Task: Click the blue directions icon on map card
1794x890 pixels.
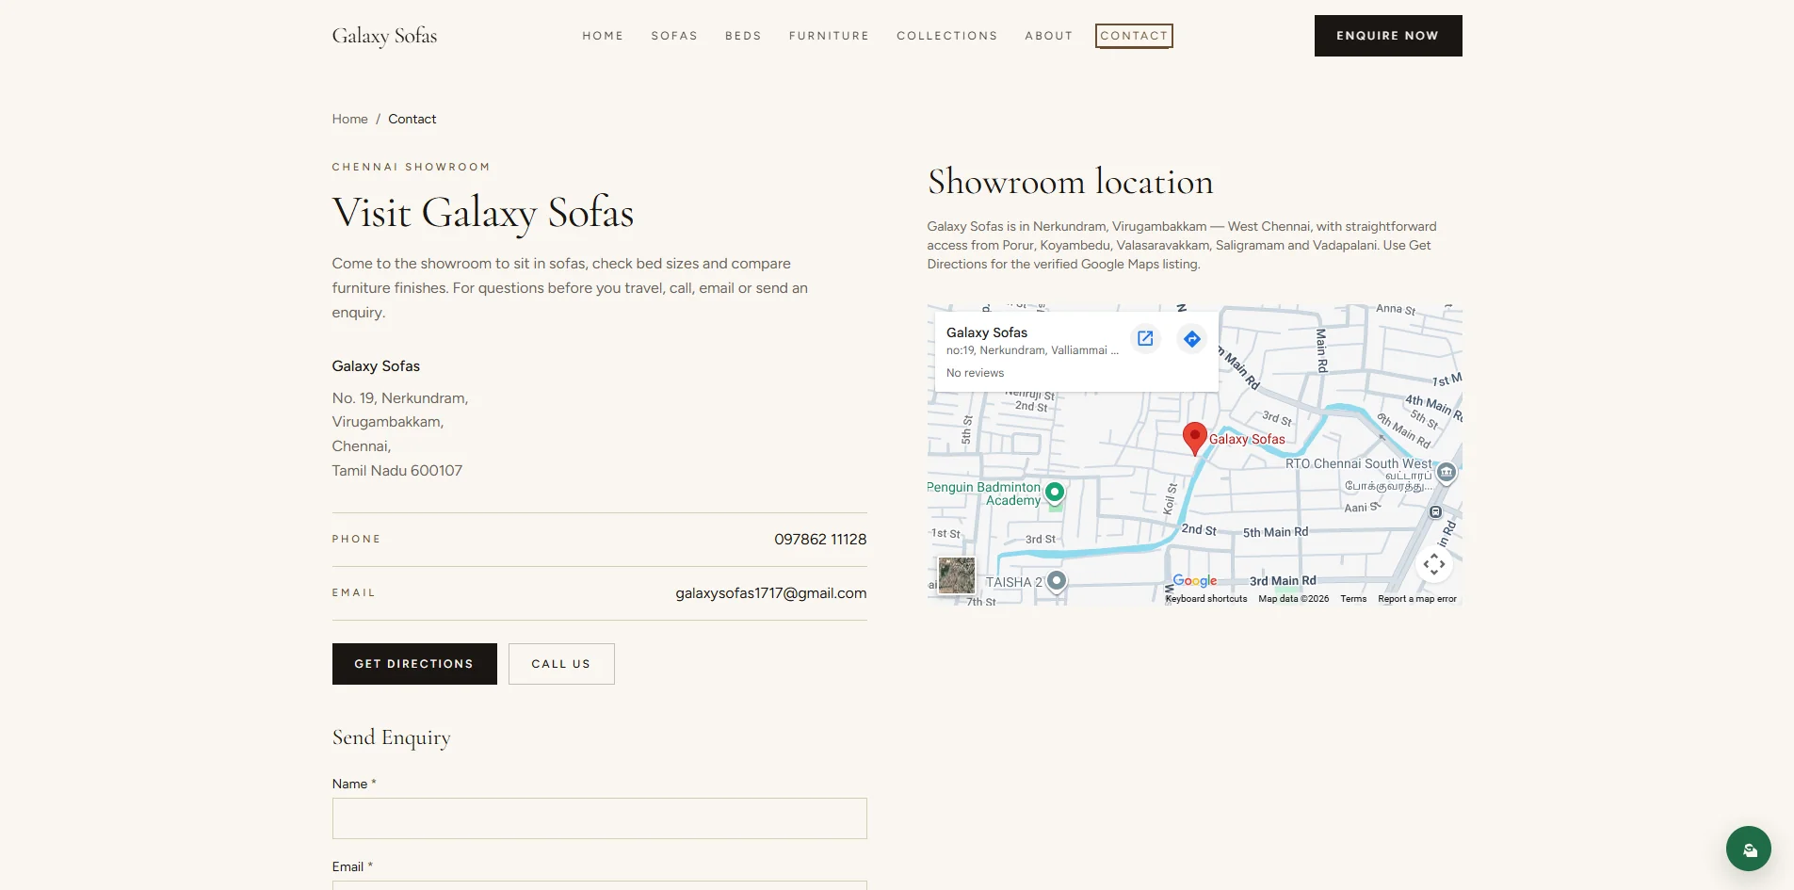Action: pyautogui.click(x=1192, y=339)
